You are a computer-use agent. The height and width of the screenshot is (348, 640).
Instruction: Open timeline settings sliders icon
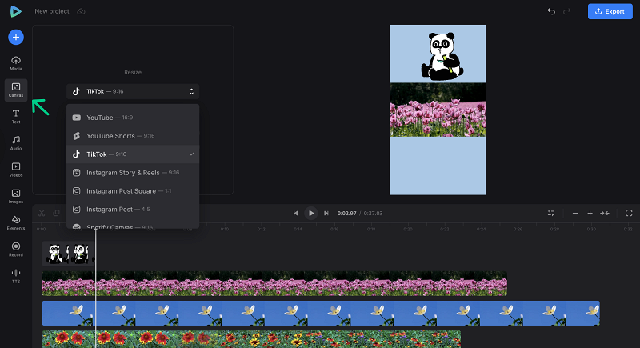(551, 213)
